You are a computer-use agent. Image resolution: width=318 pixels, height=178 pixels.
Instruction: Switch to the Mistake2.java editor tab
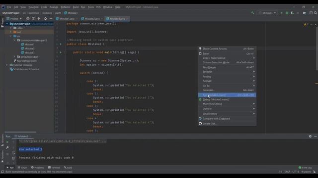[92, 19]
